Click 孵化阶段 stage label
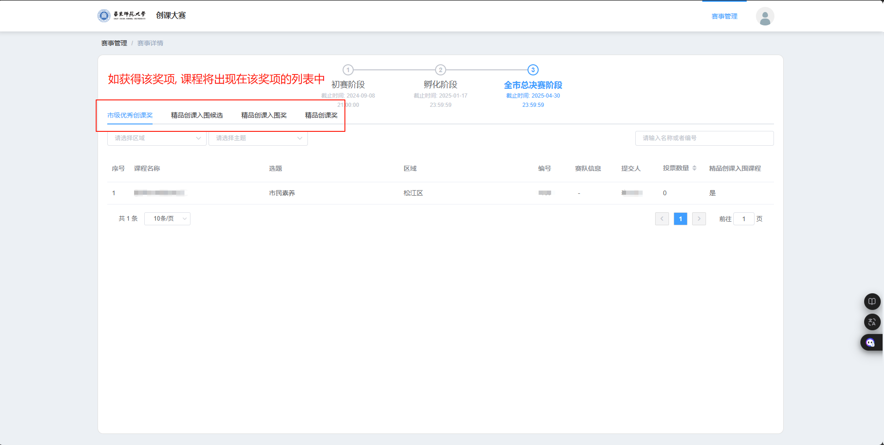The height and width of the screenshot is (445, 884). (x=441, y=85)
